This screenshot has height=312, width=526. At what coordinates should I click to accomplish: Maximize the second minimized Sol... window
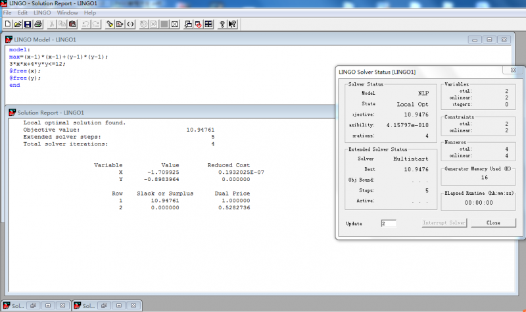(x=119, y=305)
